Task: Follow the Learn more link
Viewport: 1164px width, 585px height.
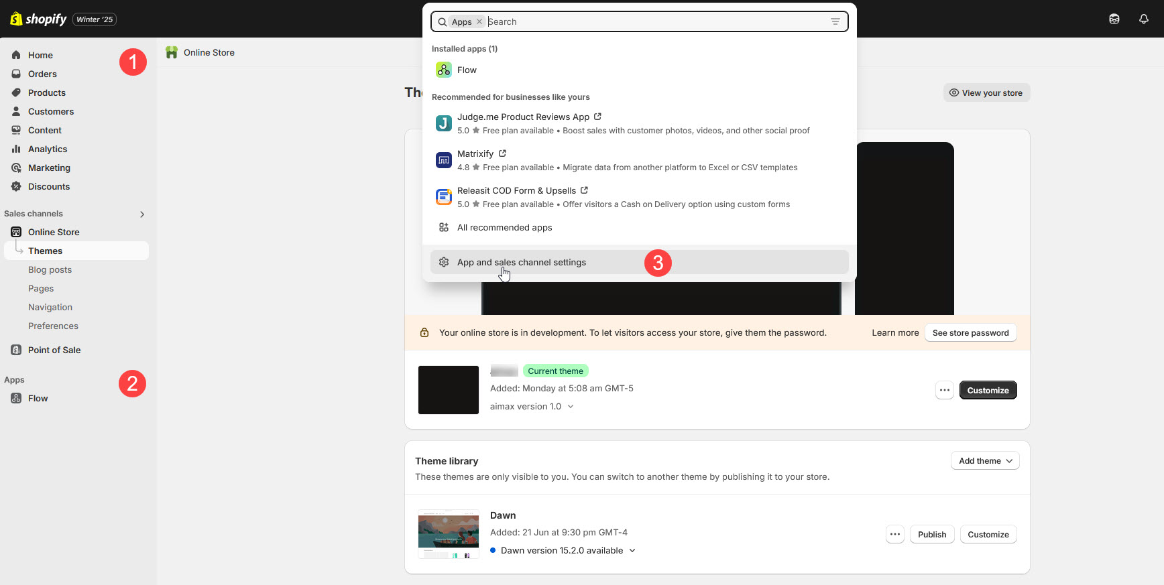Action: pos(895,332)
